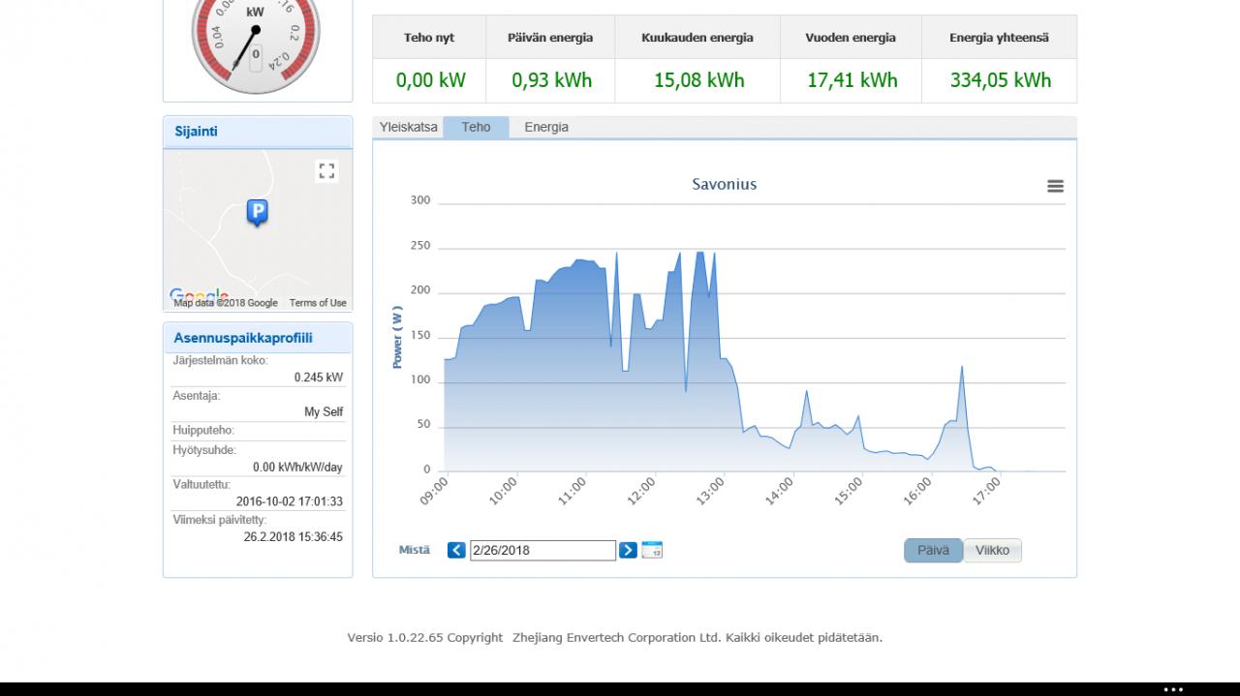Click the Teho nyt column header
Viewport: 1240px width, 696px height.
(x=429, y=38)
